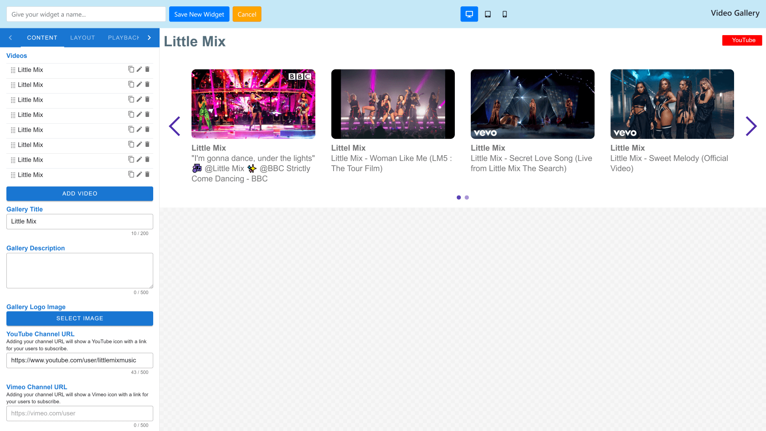
Task: Switch to the LAYOUT tab
Action: tap(83, 38)
